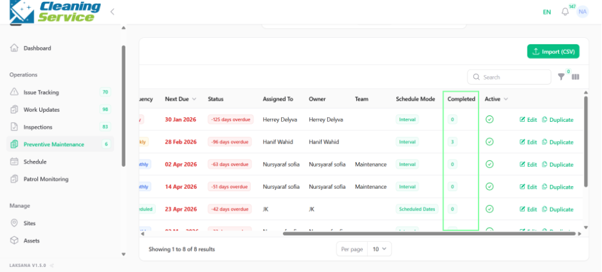Click the Patrol Monitoring icon
The image size is (602, 272).
pos(14,179)
